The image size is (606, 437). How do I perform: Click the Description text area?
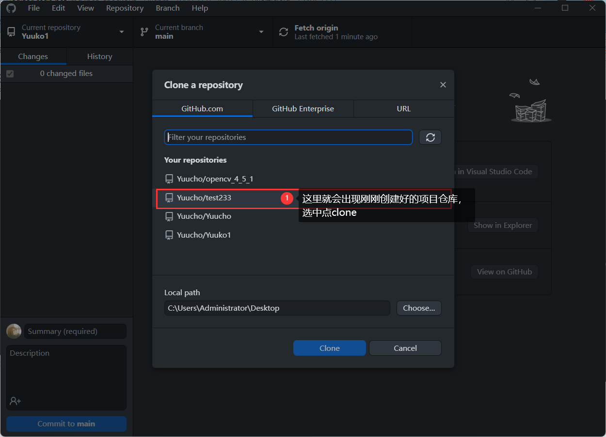[66, 377]
